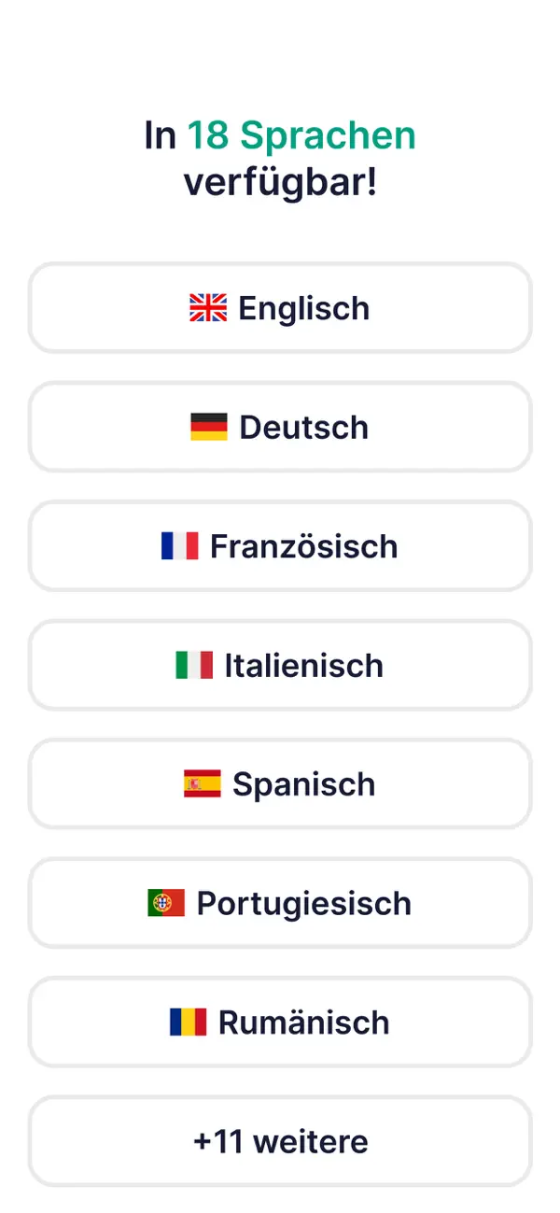Click the French flag icon
560x1213 pixels.
click(177, 545)
